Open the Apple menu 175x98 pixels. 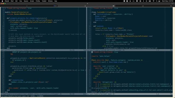pos(2,1)
